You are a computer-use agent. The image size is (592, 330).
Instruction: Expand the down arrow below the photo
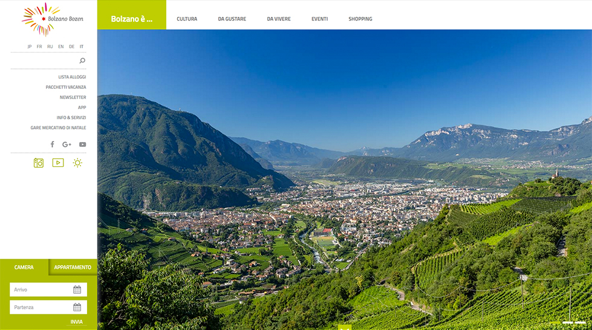click(x=345, y=328)
